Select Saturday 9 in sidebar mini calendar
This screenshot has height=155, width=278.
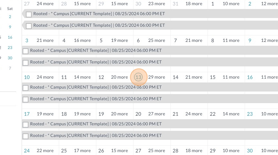coord(10,27)
